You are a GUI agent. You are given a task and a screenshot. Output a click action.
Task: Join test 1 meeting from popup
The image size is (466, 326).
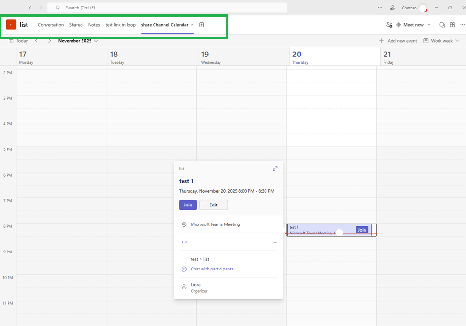coord(188,205)
